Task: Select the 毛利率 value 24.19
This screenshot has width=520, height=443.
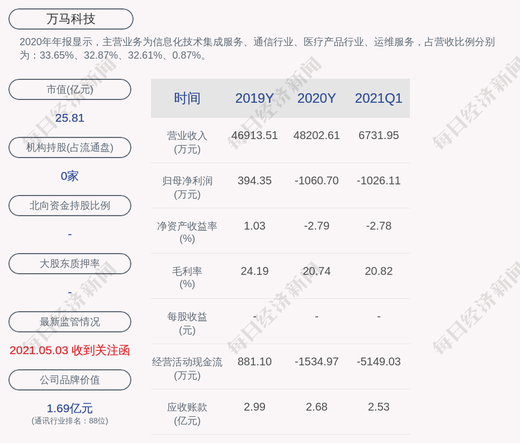Action: 255,271
